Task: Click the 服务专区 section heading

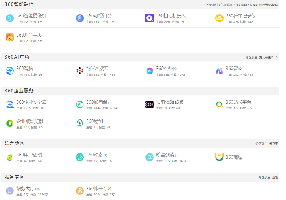Action: click(14, 177)
